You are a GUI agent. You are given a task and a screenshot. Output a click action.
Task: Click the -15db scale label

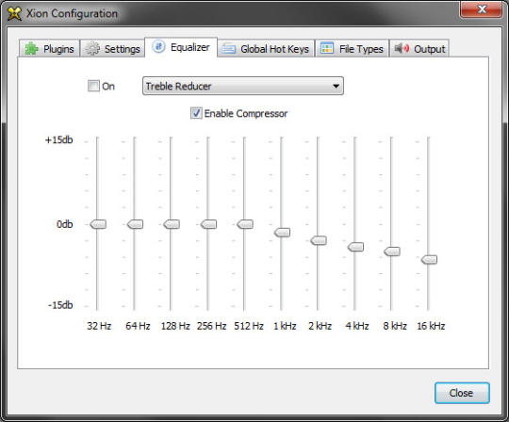click(x=60, y=305)
